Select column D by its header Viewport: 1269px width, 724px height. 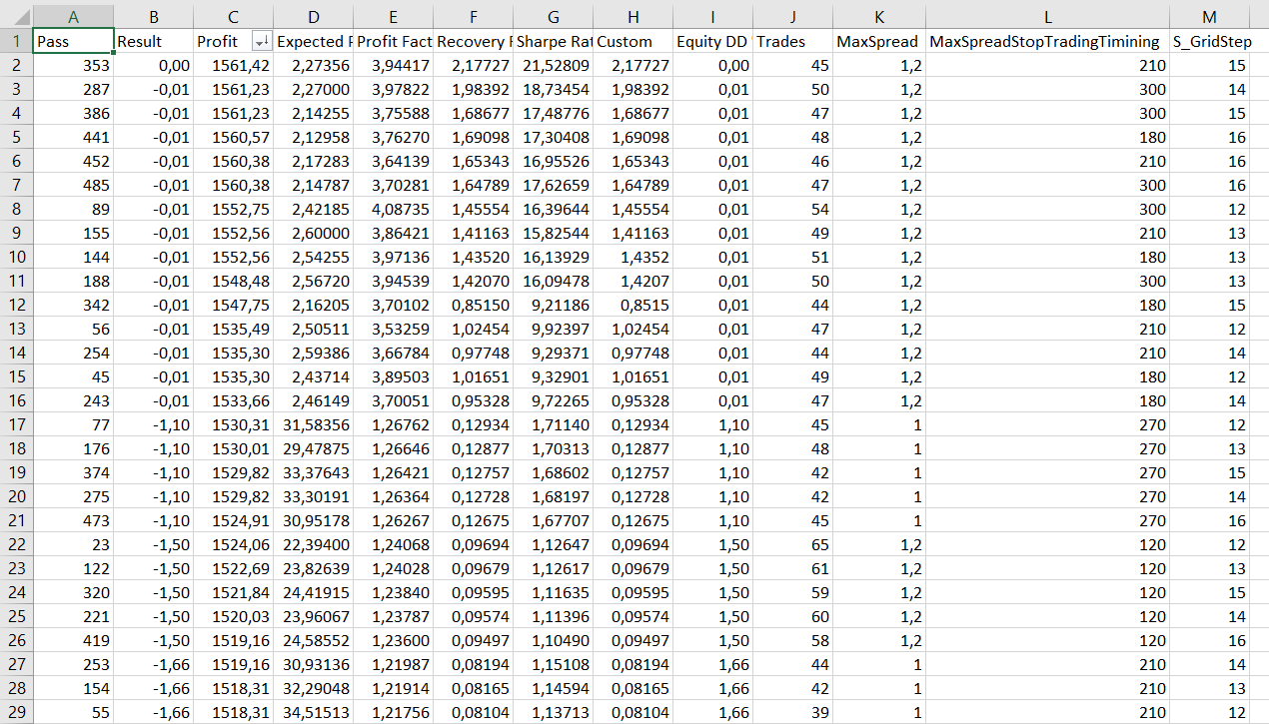click(x=313, y=16)
